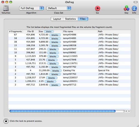This screenshot has height=127, width=139.
Task: Select file name temp454895
Action: (x=69, y=38)
